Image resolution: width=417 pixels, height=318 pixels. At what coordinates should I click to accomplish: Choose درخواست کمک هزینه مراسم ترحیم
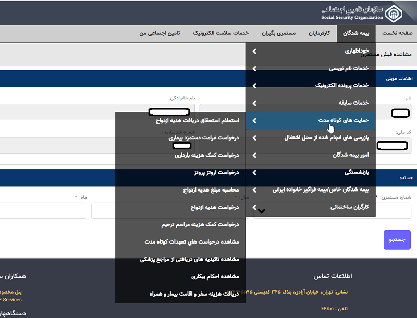(200, 224)
